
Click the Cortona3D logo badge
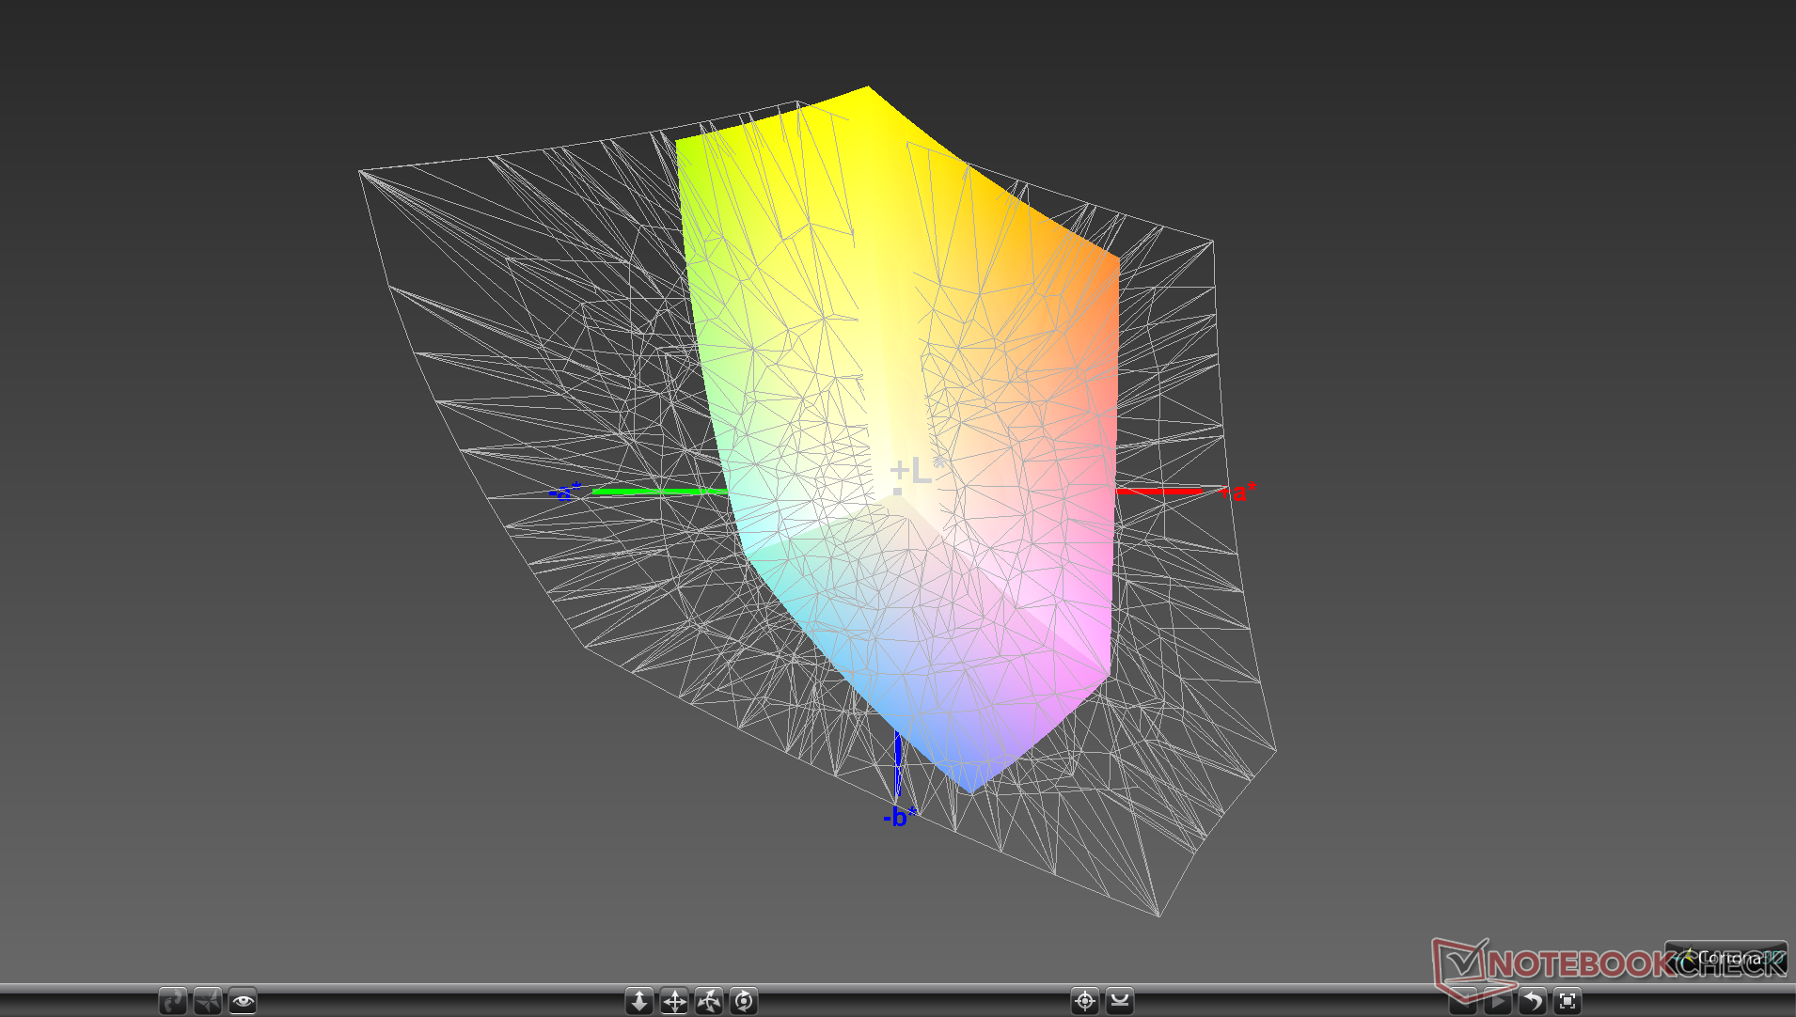click(1726, 958)
